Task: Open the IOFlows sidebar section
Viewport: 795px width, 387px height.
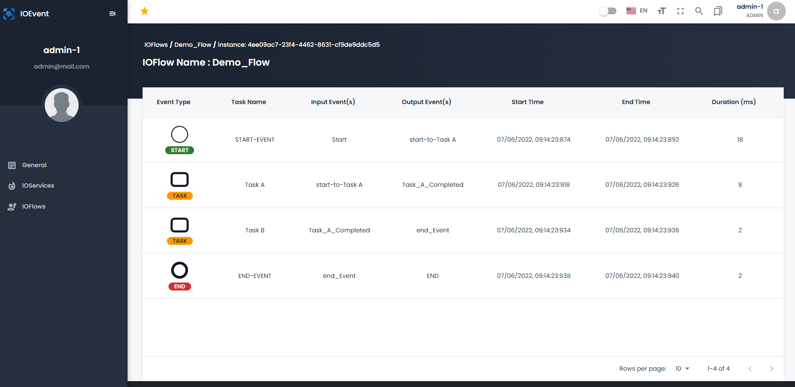Action: click(x=34, y=206)
